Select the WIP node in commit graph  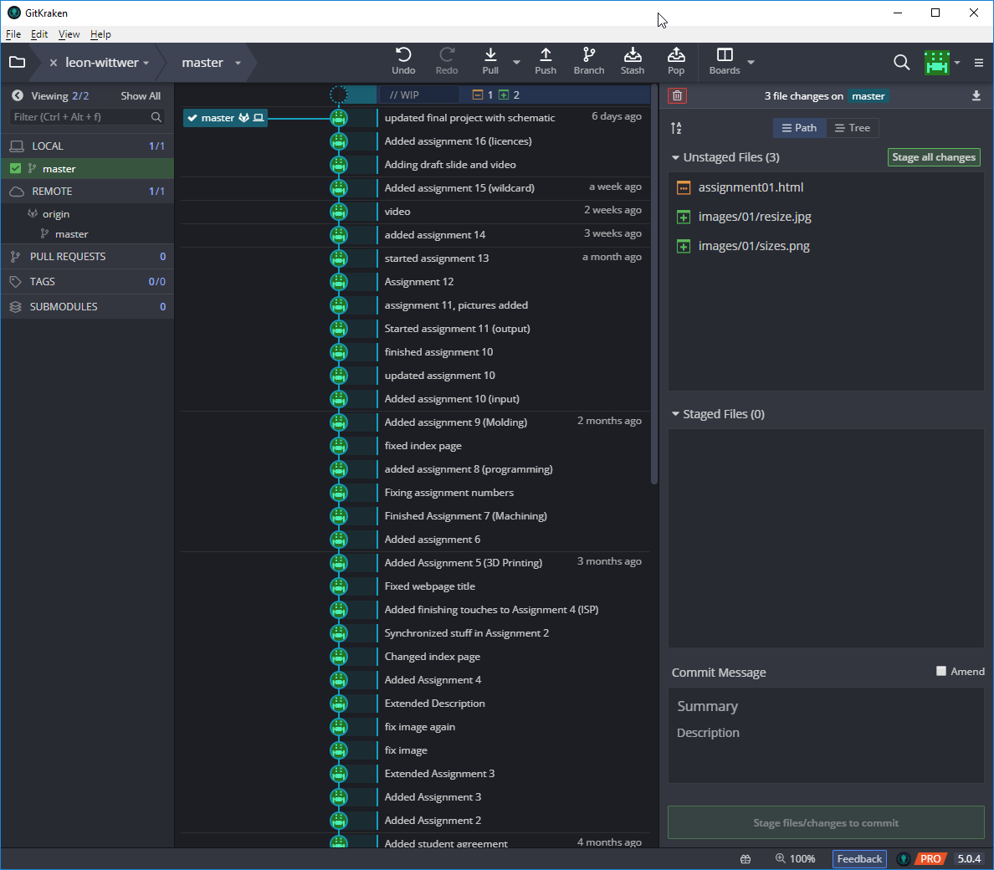pos(339,95)
